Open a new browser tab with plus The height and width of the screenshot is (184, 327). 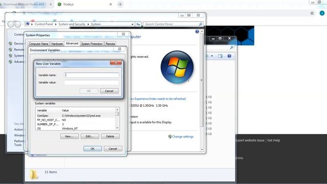[x=120, y=4]
